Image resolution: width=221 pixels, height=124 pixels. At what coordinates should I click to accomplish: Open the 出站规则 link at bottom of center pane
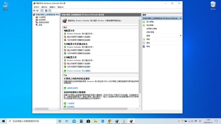(71, 107)
